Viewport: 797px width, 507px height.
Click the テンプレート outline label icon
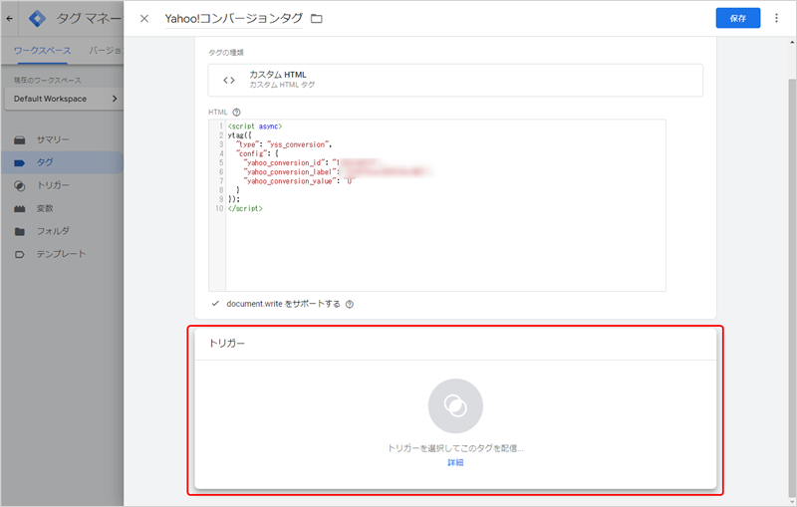[x=19, y=255]
